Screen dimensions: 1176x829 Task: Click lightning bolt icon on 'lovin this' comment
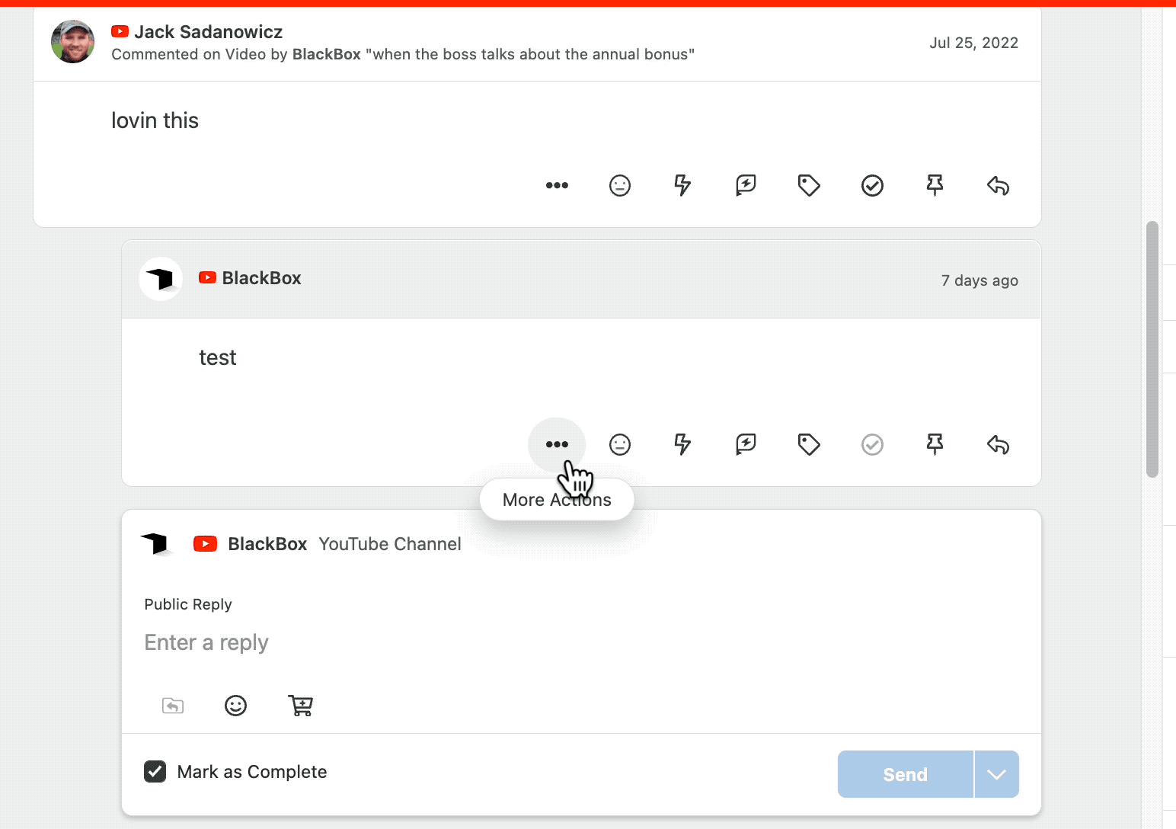pos(682,185)
